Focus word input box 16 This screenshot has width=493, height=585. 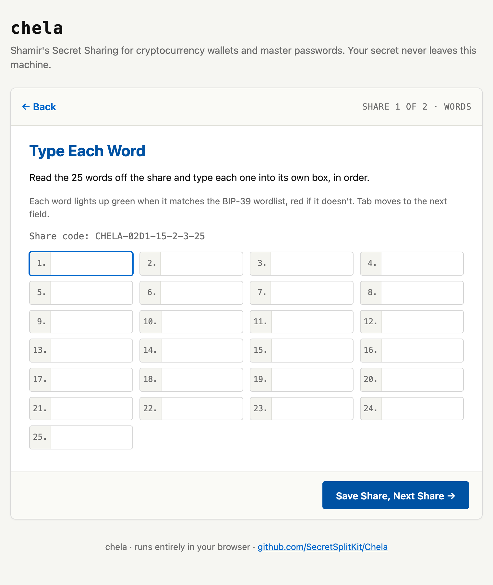point(423,351)
